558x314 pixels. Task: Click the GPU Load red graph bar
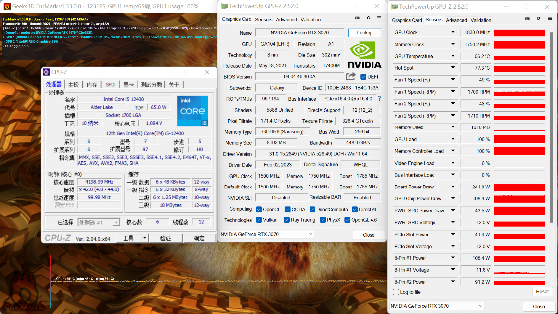pyautogui.click(x=519, y=139)
